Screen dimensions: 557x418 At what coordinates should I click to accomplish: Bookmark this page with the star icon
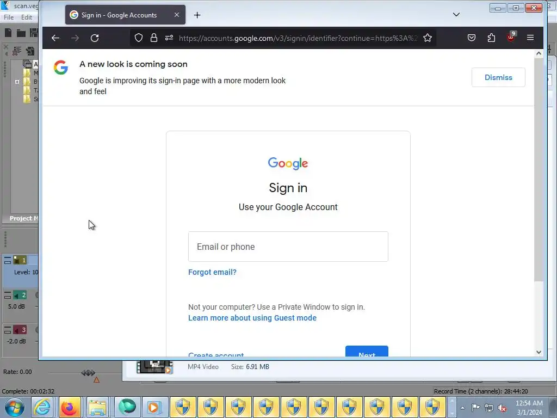pyautogui.click(x=428, y=38)
